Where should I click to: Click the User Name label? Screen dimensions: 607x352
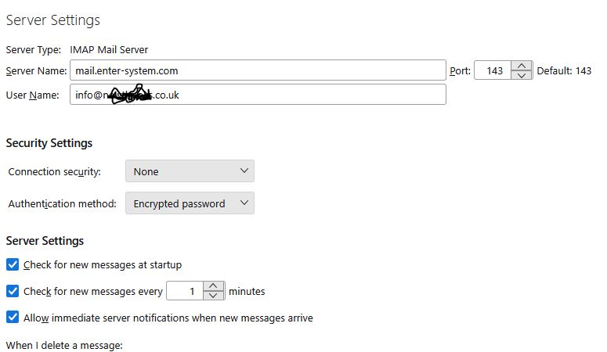(33, 95)
